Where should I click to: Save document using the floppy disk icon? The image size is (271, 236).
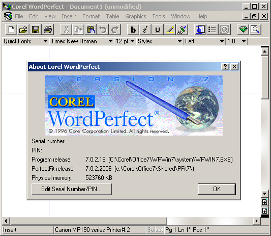point(36,30)
